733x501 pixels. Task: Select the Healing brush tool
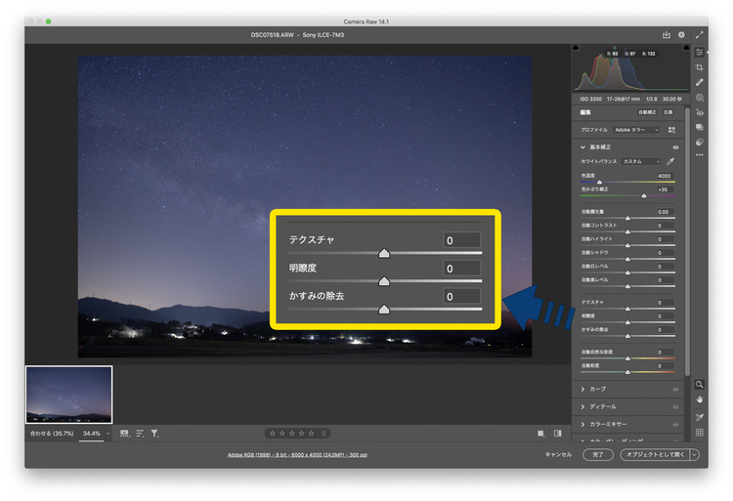click(700, 83)
